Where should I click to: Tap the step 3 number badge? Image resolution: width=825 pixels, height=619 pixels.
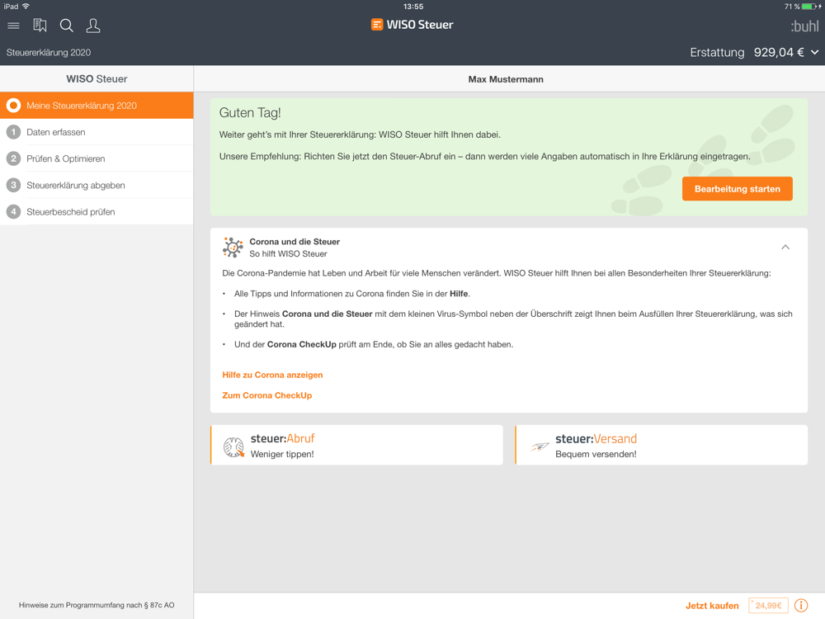pyautogui.click(x=14, y=185)
